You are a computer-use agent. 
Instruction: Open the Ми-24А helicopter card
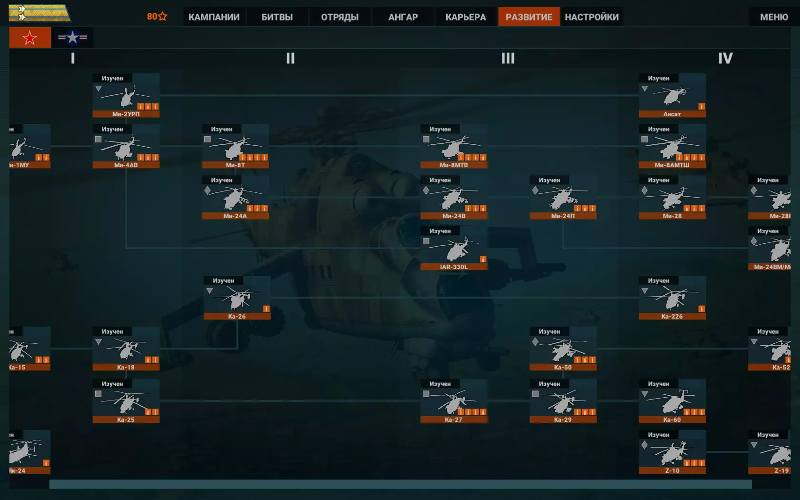point(235,197)
